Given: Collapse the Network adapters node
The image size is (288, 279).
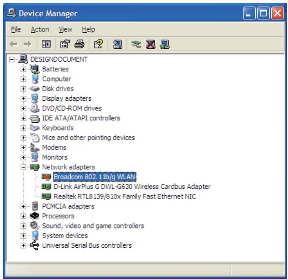Looking at the screenshot, I should tap(23, 167).
